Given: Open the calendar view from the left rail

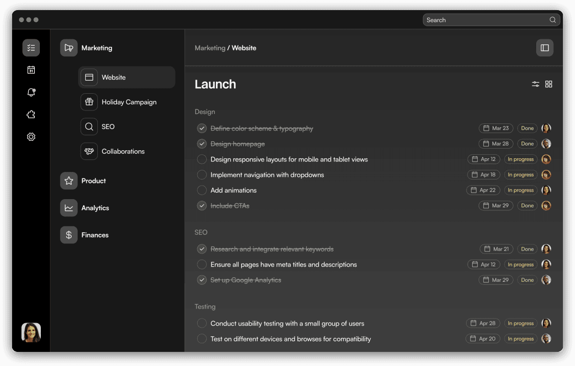Looking at the screenshot, I should pos(31,70).
